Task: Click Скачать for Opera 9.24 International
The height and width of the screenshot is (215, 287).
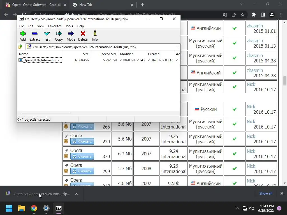Action: [82, 156]
